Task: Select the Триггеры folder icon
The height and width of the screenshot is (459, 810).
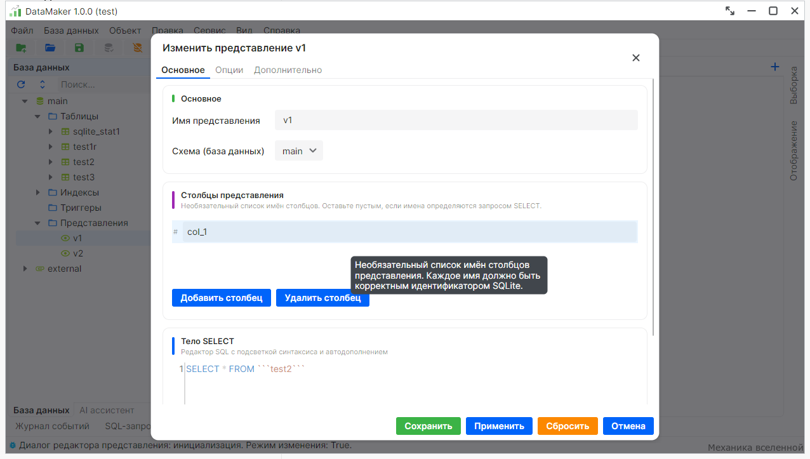Action: (53, 208)
